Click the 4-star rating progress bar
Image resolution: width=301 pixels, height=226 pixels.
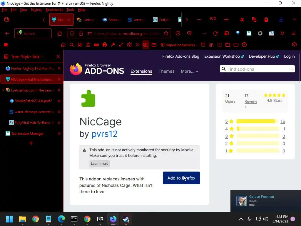(257, 129)
